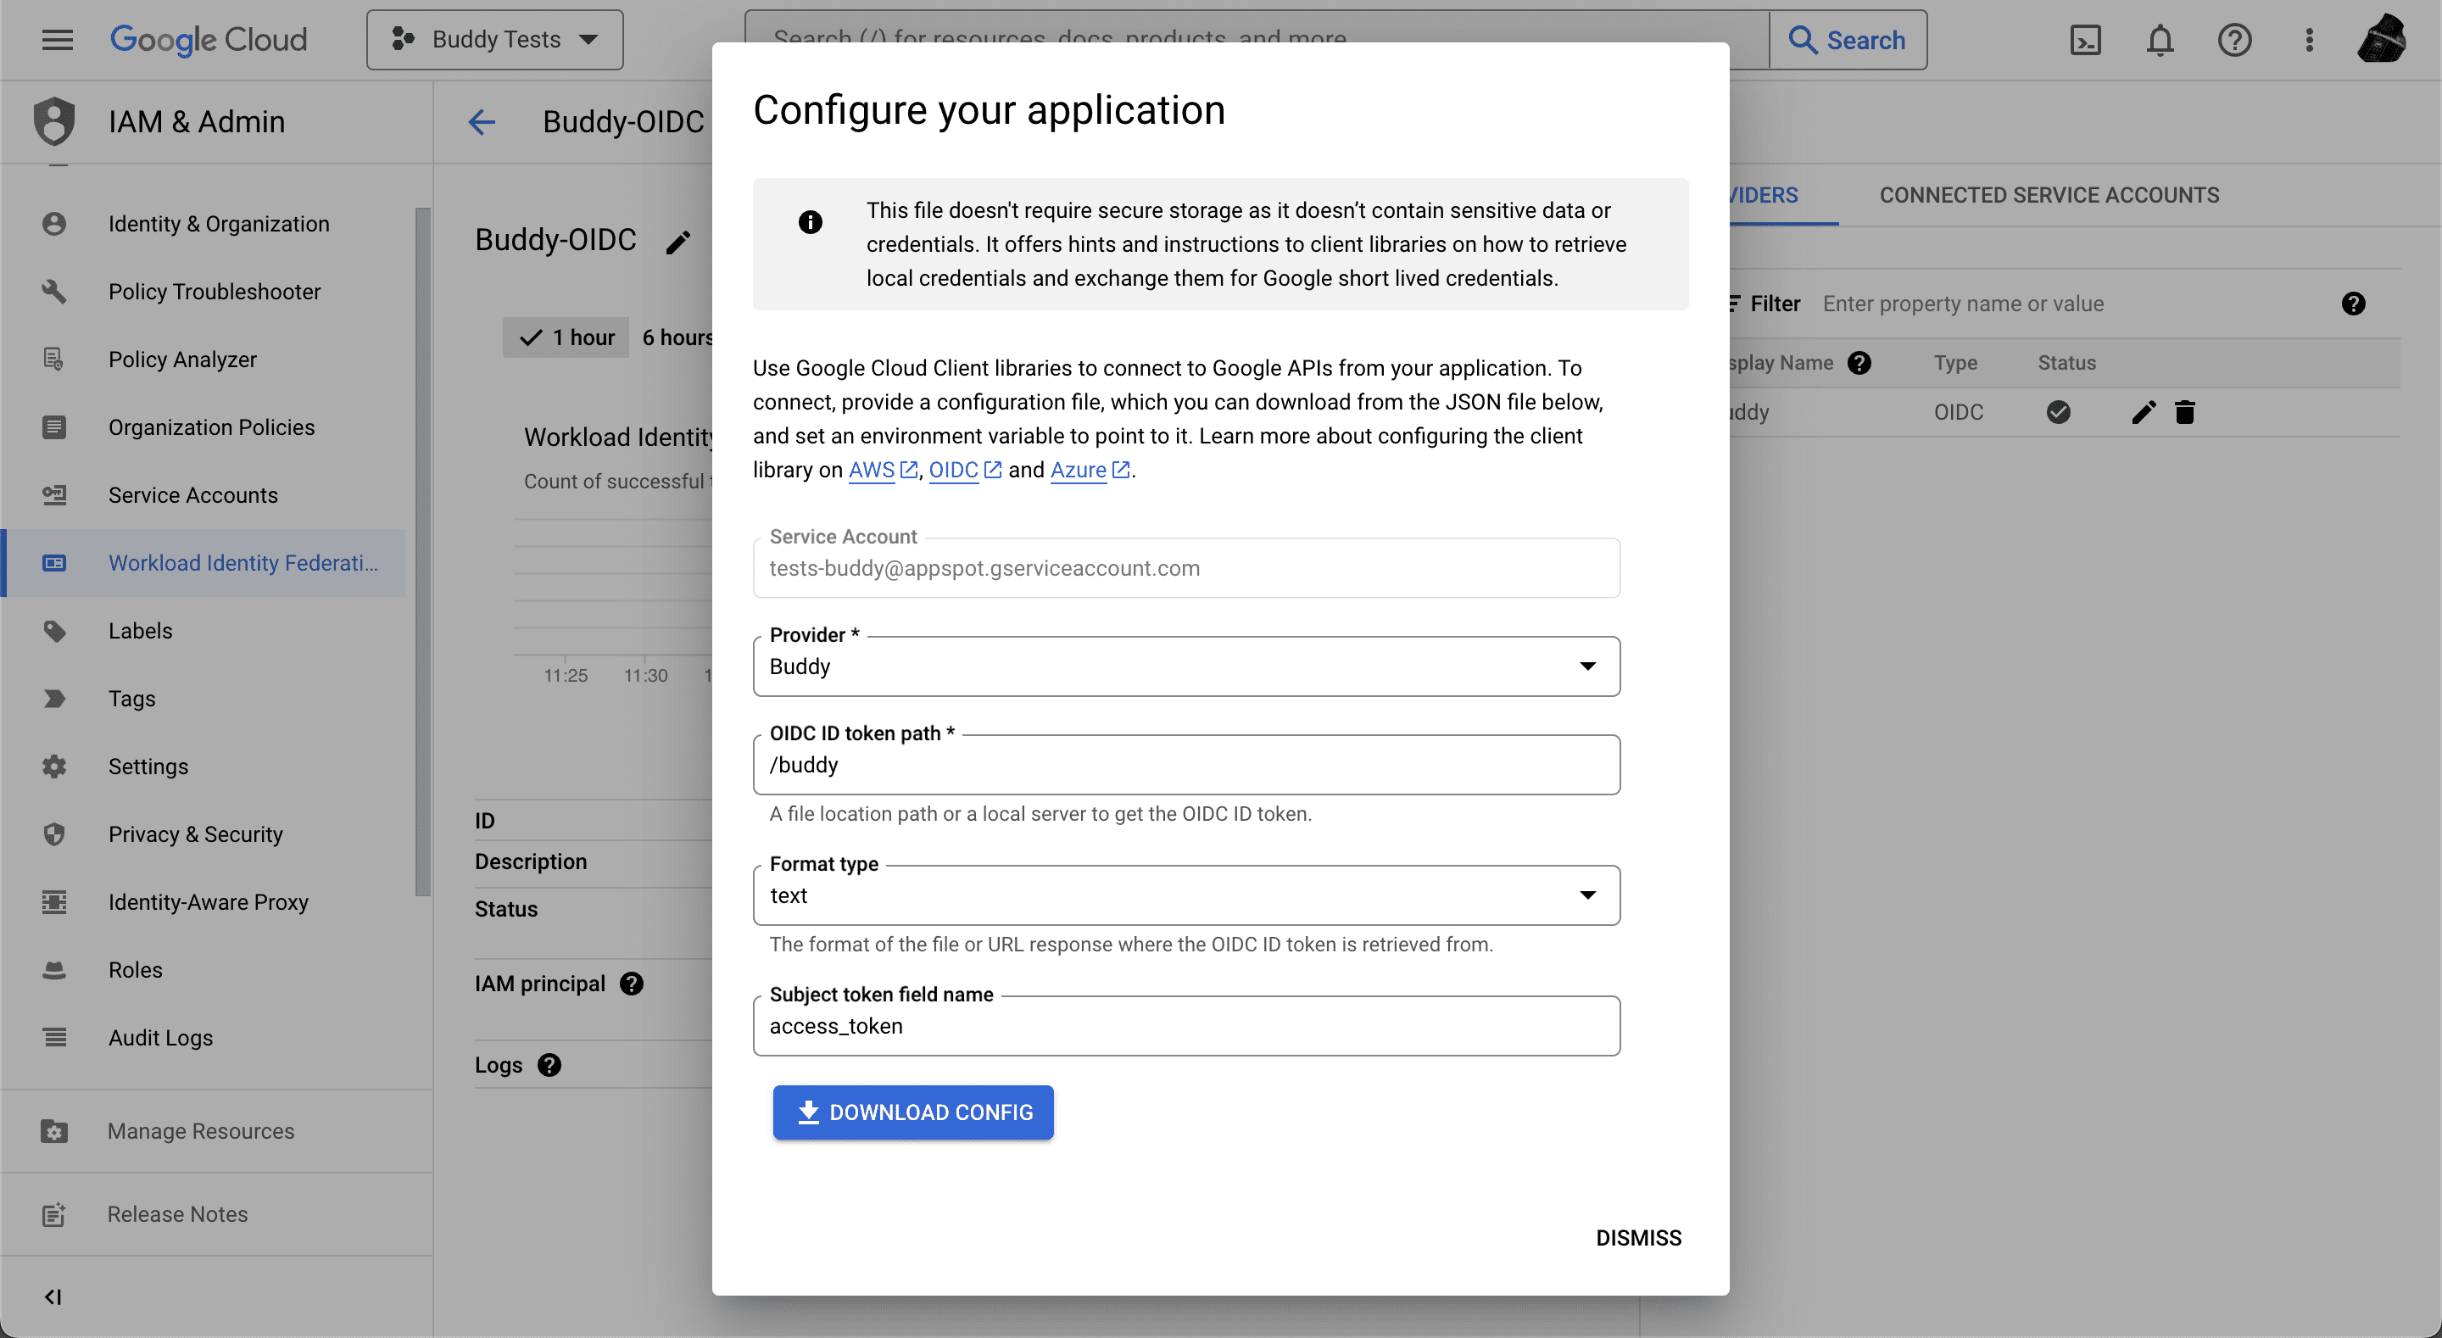The height and width of the screenshot is (1338, 2442).
Task: Open notifications bell
Action: pyautogui.click(x=2160, y=40)
